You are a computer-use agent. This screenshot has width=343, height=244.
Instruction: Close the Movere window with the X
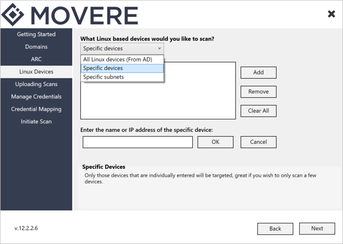coord(332,14)
